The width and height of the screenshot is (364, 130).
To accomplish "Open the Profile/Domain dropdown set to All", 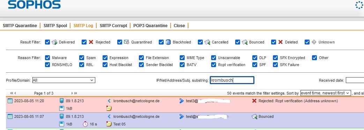I will [x=64, y=80].
